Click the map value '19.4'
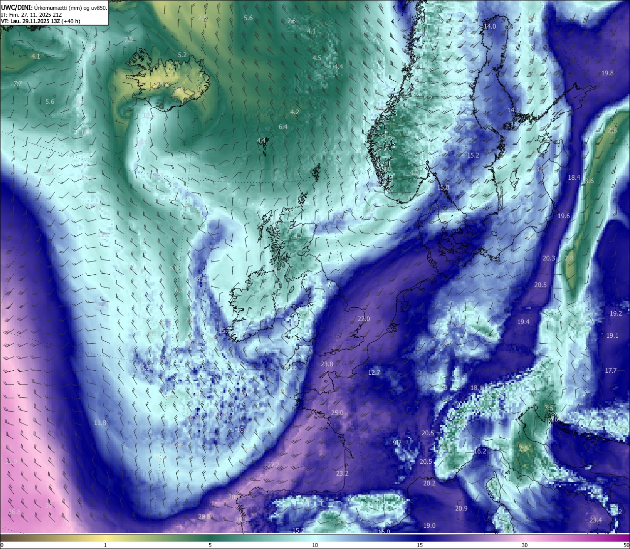Image resolution: width=630 pixels, height=549 pixels. 523,322
